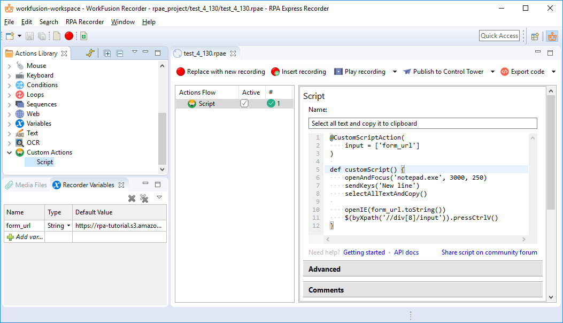This screenshot has height=323, width=563.
Task: Open Share script on community forum link
Action: (489, 252)
